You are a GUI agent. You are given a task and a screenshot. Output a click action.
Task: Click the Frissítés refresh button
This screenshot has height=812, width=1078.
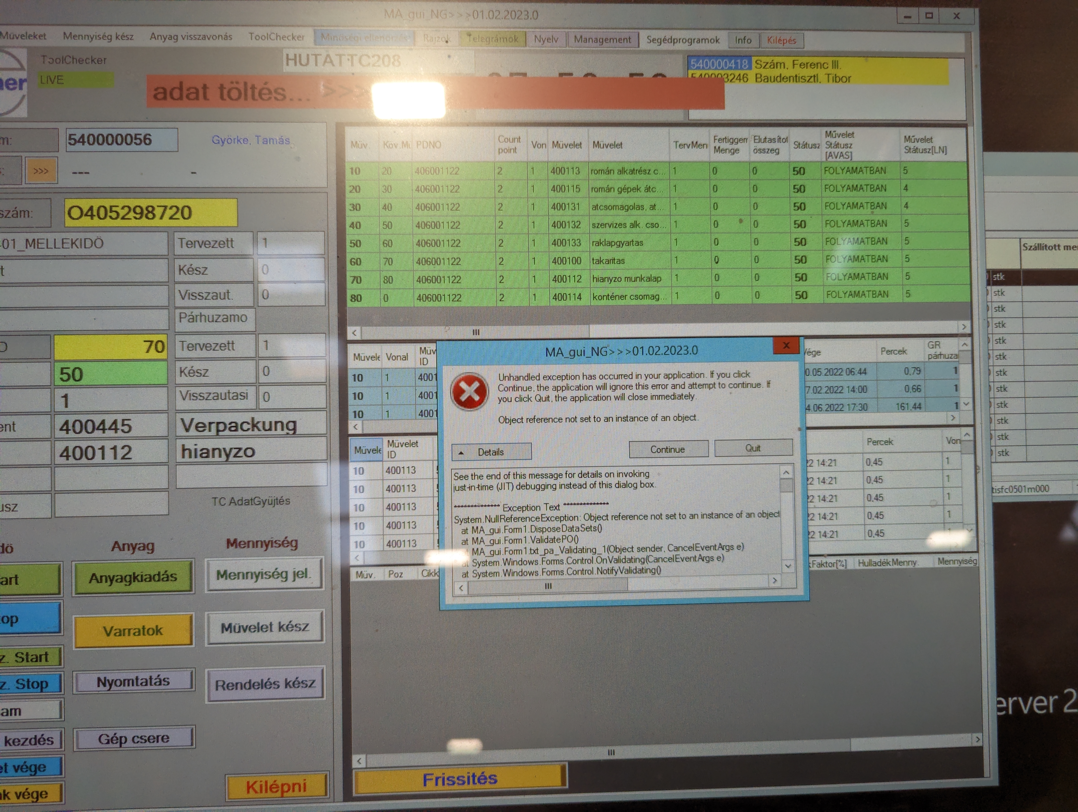[459, 779]
